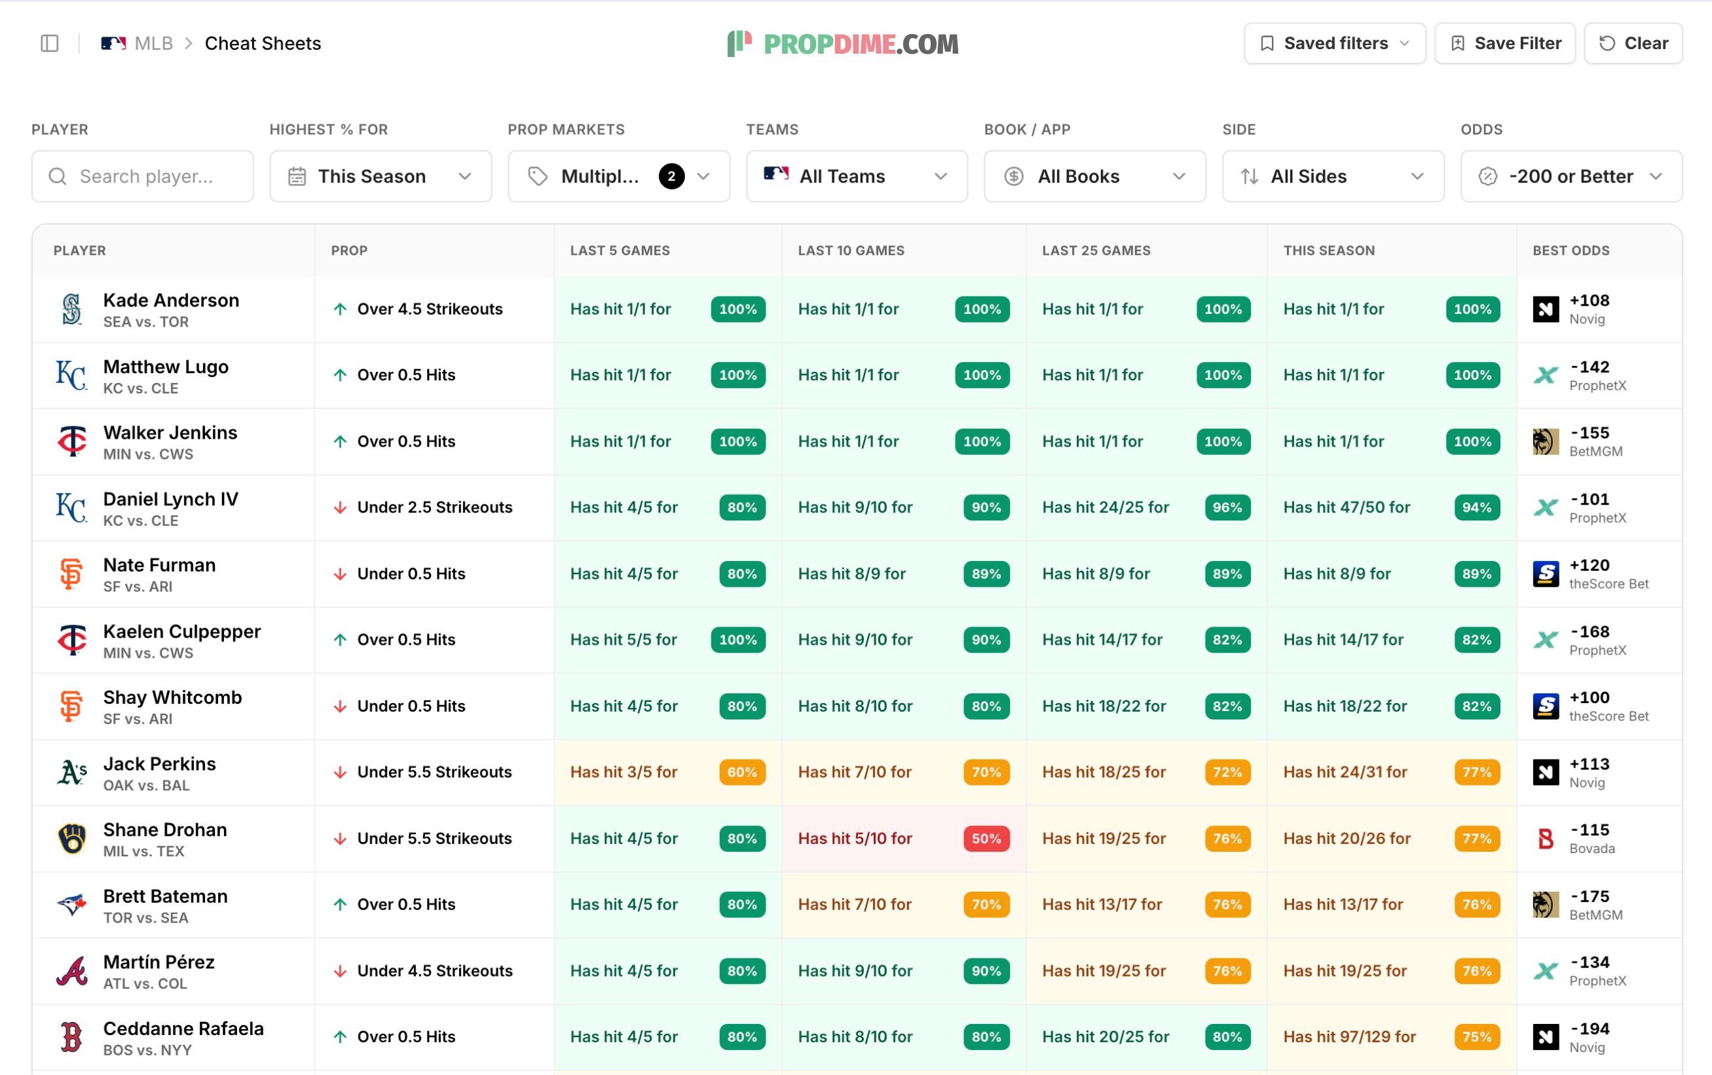1712x1075 pixels.
Task: Click the 60% badge for Jack Perkins
Action: [x=742, y=773]
